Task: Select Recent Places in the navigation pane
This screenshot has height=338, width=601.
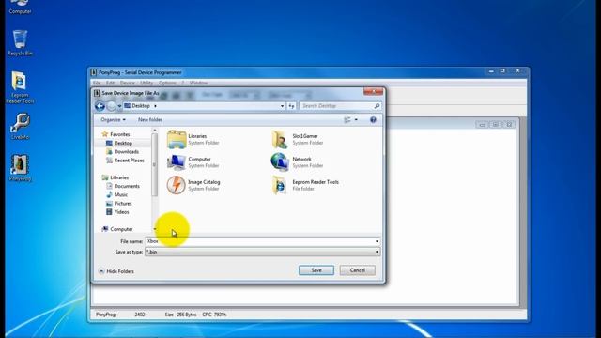Action: pos(129,161)
